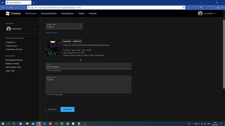Click the Pocket icon in browser toolbar

click(201, 7)
